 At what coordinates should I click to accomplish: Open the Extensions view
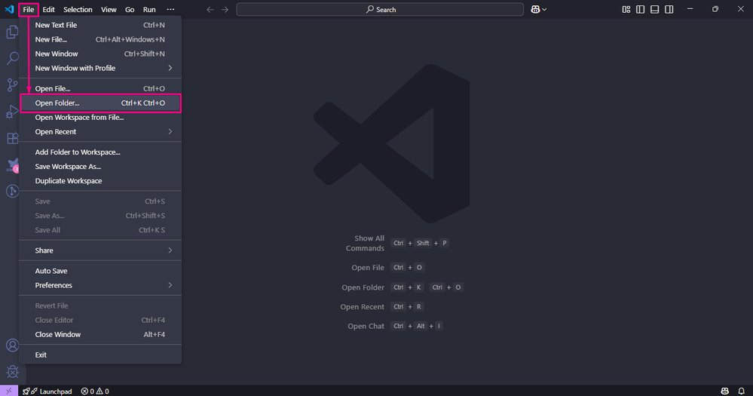point(13,138)
